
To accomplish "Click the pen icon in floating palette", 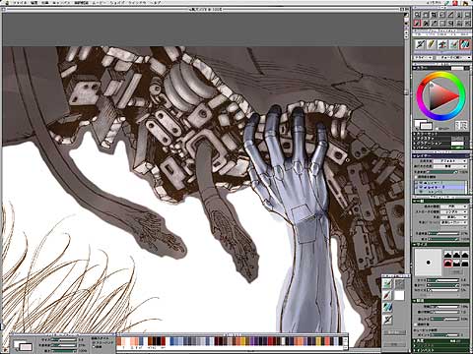I will pos(387,320).
